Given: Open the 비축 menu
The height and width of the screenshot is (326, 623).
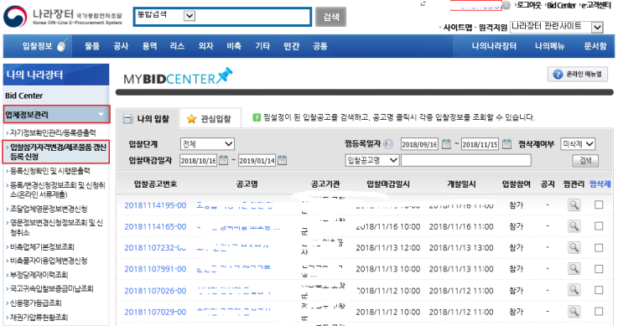Looking at the screenshot, I should (x=234, y=46).
